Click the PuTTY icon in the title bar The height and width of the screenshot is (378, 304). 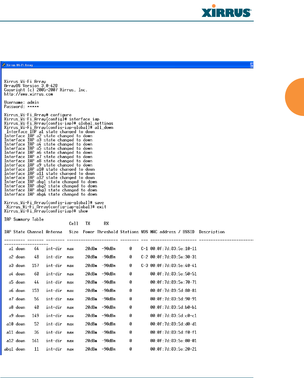tap(4, 65)
